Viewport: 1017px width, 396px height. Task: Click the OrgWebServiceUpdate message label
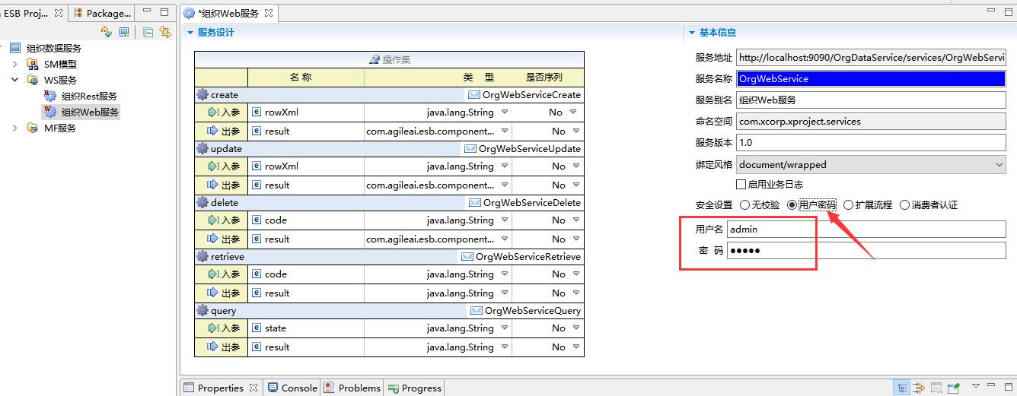pos(530,149)
